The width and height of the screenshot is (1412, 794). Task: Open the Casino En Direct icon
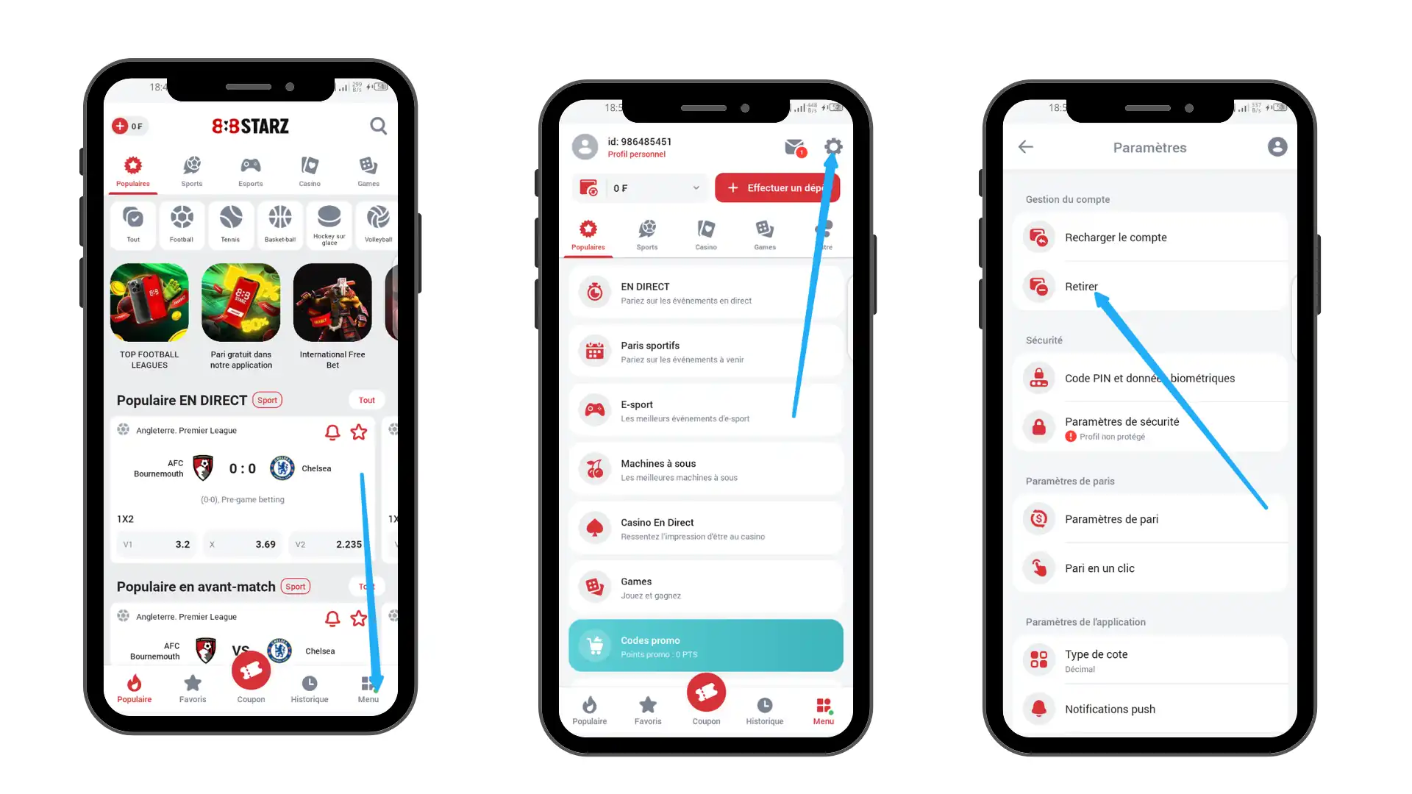pos(594,527)
